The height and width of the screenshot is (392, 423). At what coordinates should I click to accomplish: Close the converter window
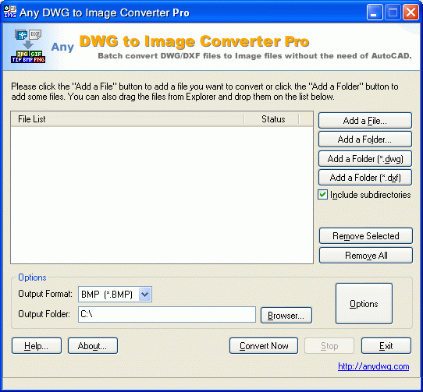(x=411, y=12)
